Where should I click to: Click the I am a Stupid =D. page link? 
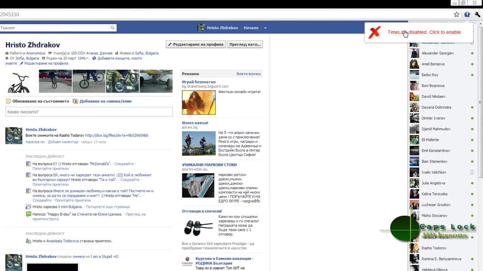(x=105, y=257)
